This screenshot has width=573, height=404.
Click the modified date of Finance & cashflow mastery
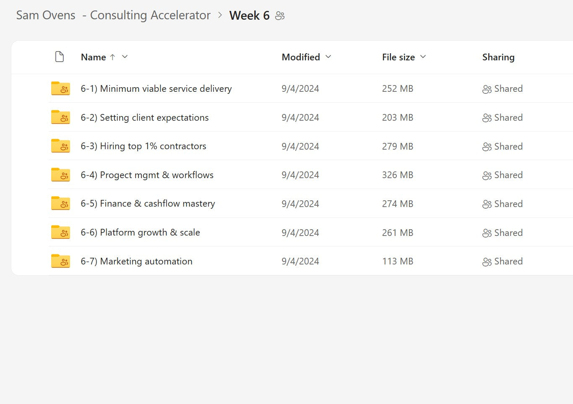(300, 204)
